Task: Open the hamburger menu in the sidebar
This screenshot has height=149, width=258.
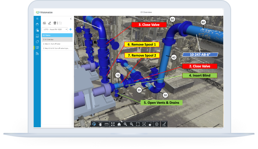Action: [37, 18]
